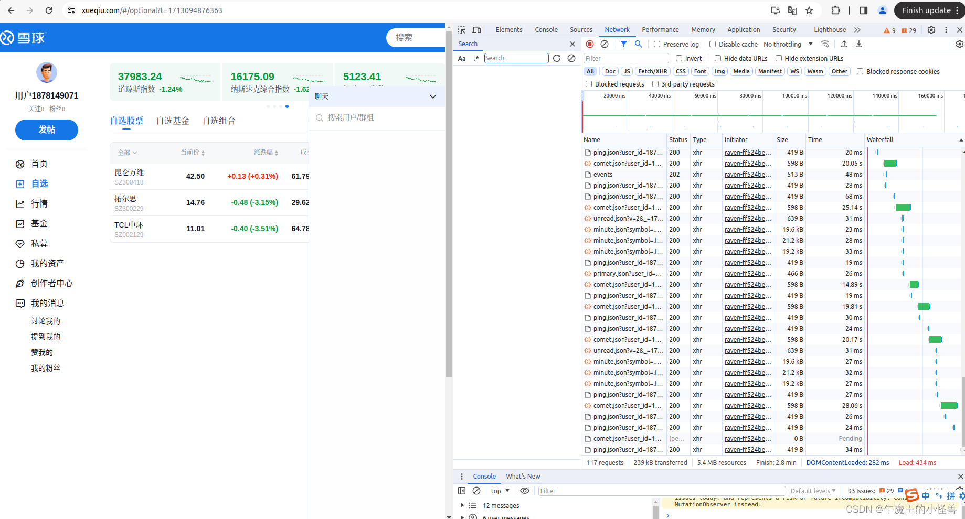Focus the 搜索用户/群组 chat search box
The width and height of the screenshot is (965, 519).
[377, 118]
